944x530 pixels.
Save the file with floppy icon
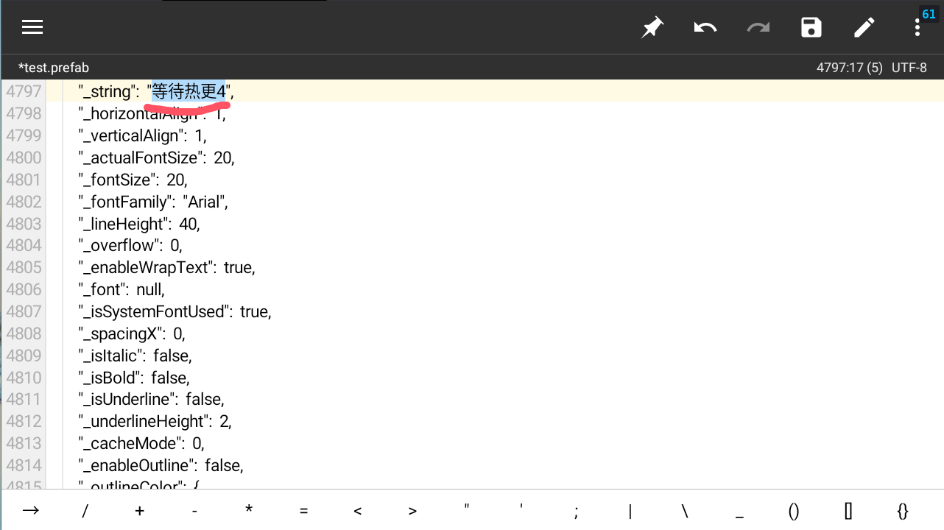coord(811,28)
